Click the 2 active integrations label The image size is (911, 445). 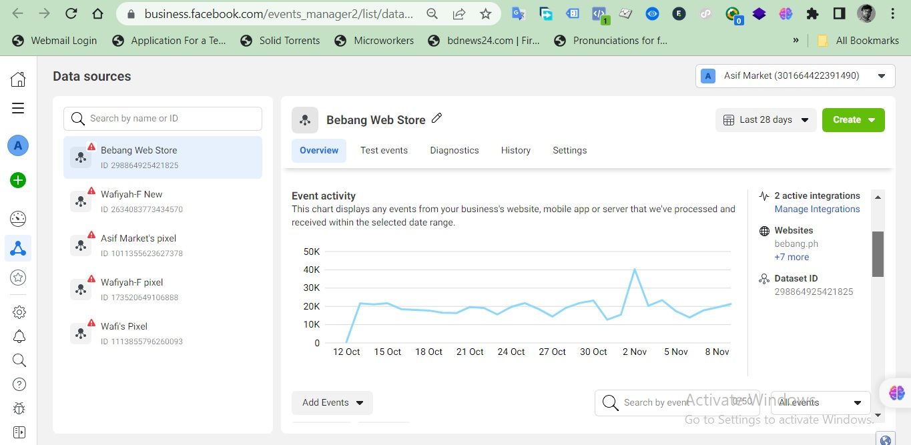[817, 195]
